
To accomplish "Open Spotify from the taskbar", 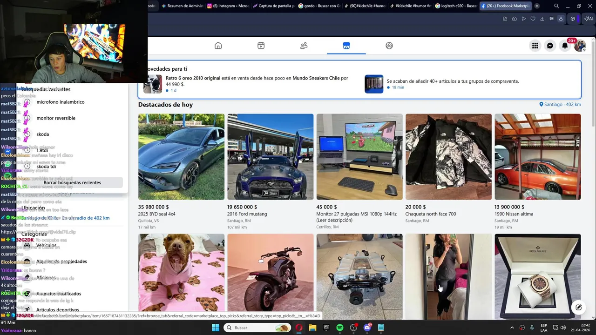I will point(340,328).
